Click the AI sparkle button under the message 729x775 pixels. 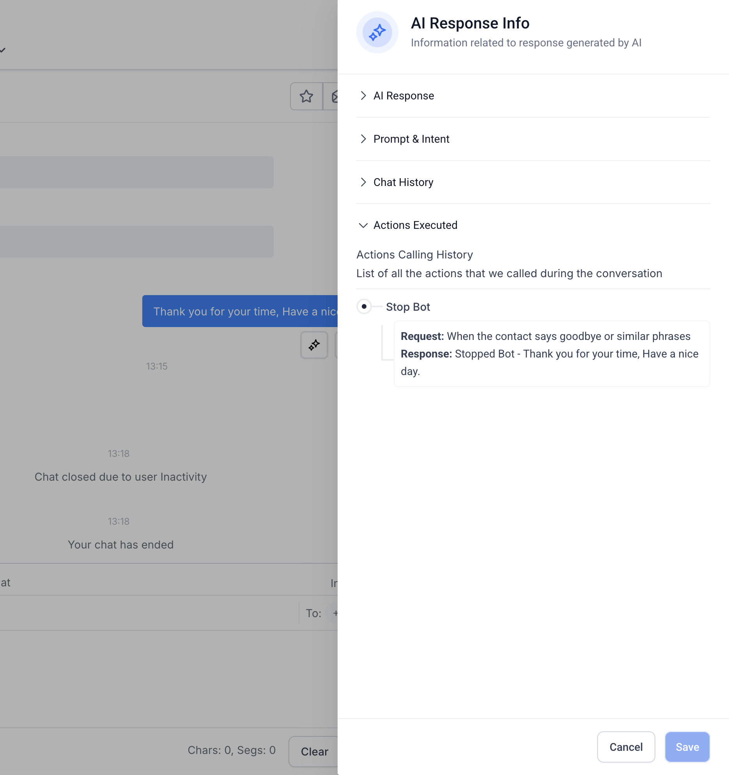click(314, 345)
